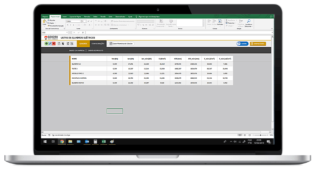Click the green plus add-panel icon
Viewport: 315px width, 170px height.
(x=46, y=44)
